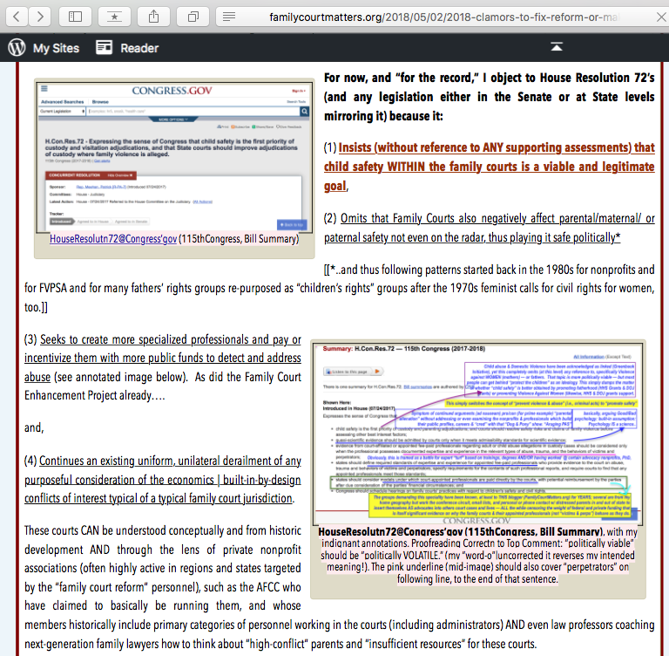Image resolution: width=669 pixels, height=656 pixels.
Task: Open the My Sites menu
Action: coord(56,48)
